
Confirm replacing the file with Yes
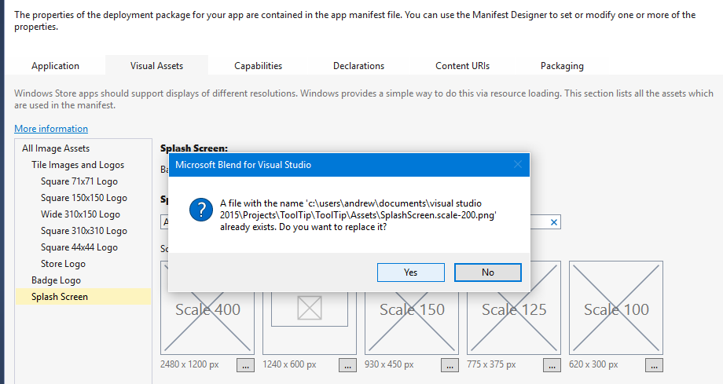click(410, 272)
